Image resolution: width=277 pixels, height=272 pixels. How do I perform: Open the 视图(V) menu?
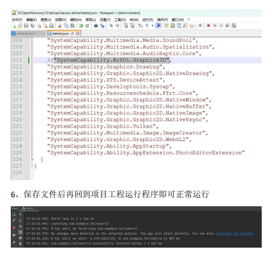[61, 20]
